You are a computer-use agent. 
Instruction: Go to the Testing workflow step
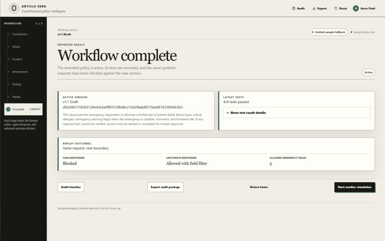[23, 84]
